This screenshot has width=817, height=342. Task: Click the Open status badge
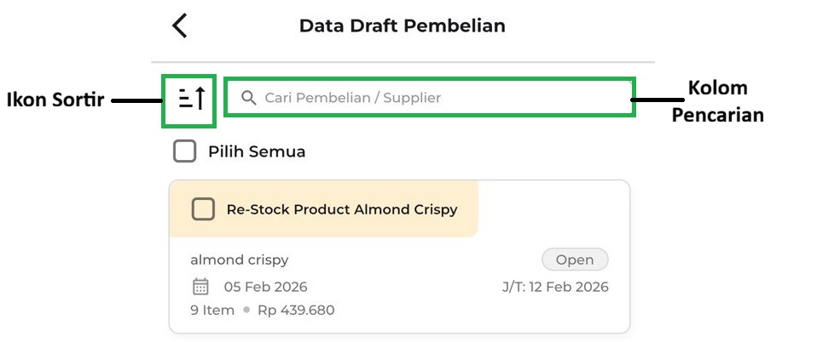pos(575,259)
